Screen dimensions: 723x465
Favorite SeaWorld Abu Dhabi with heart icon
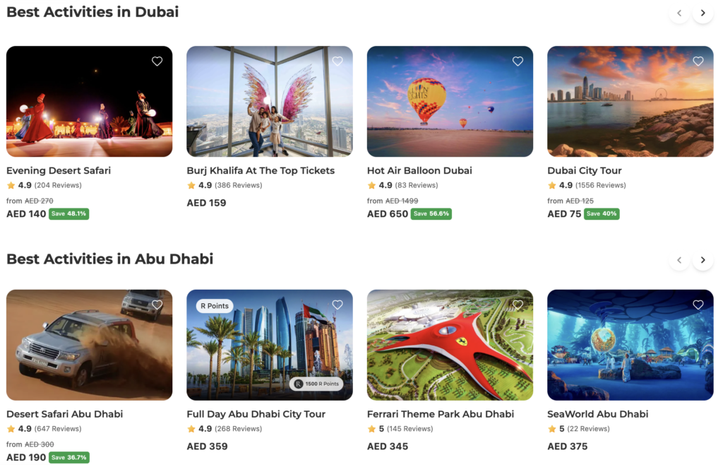(698, 305)
